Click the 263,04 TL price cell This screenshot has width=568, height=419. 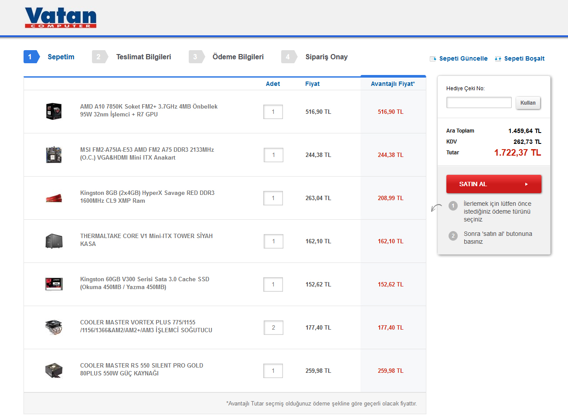[318, 198]
